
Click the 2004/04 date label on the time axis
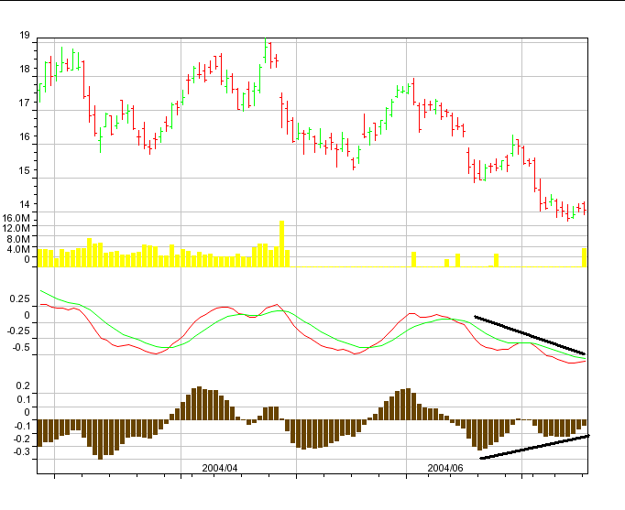(220, 467)
